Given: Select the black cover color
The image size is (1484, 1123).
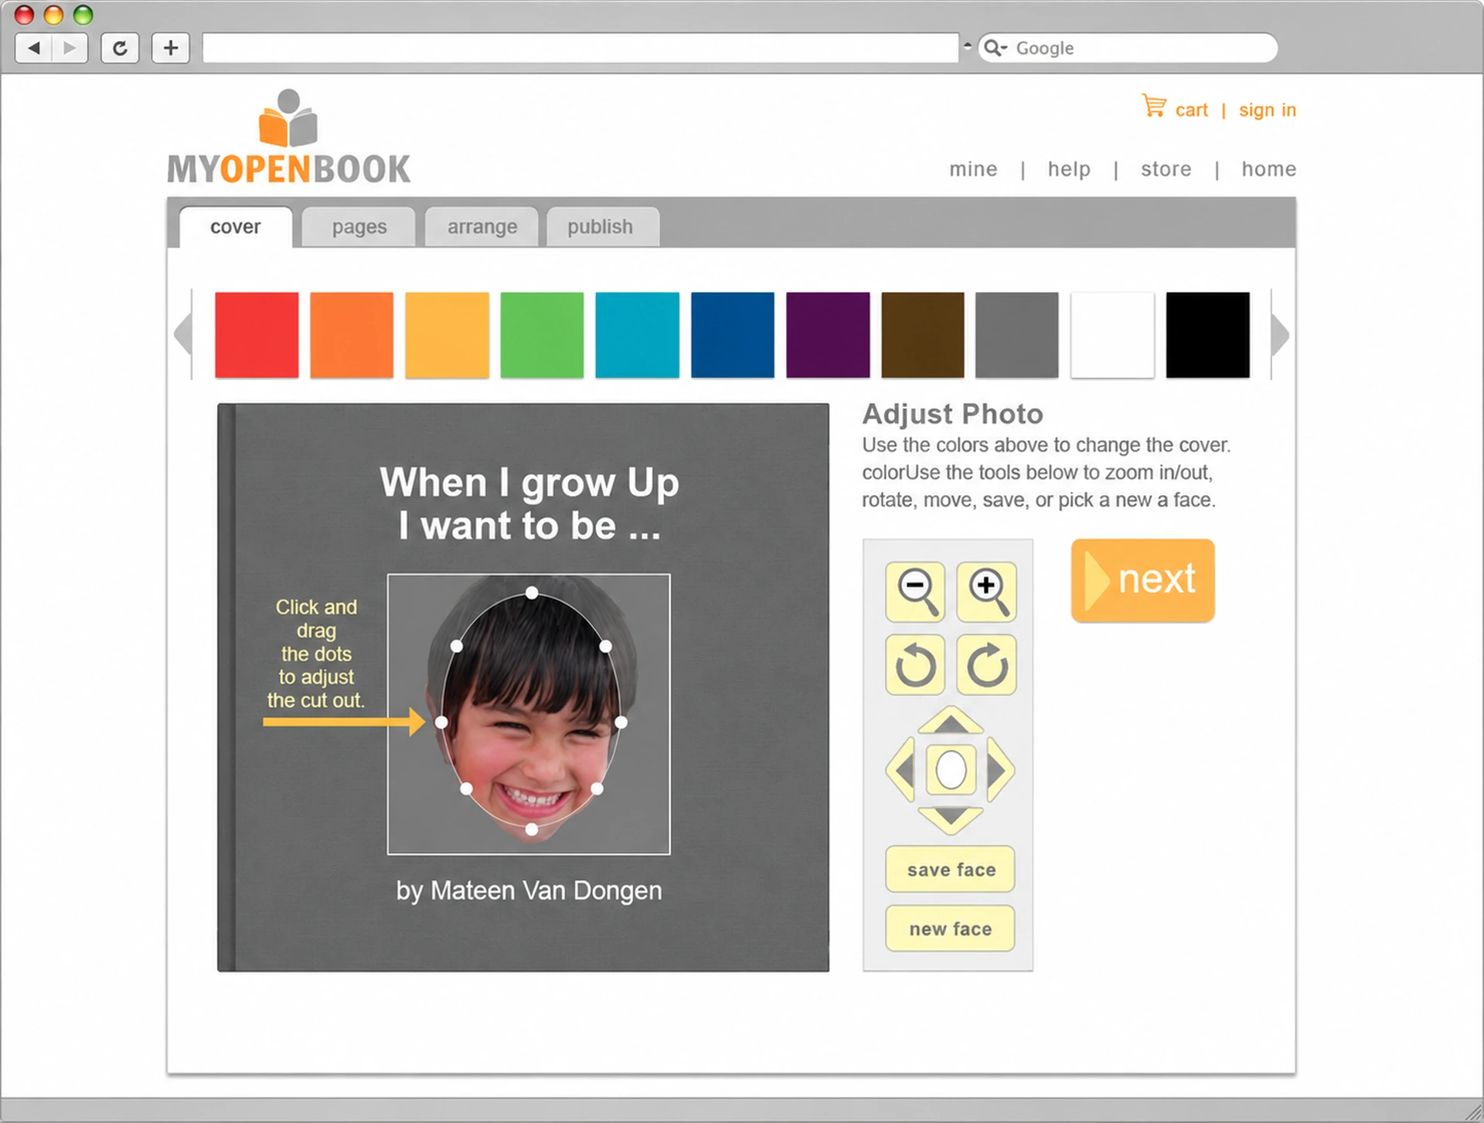Looking at the screenshot, I should coord(1207,335).
